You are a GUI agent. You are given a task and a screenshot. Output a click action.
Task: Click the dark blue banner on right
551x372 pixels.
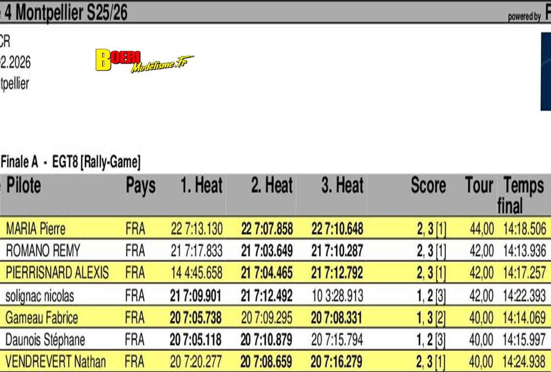(545, 71)
